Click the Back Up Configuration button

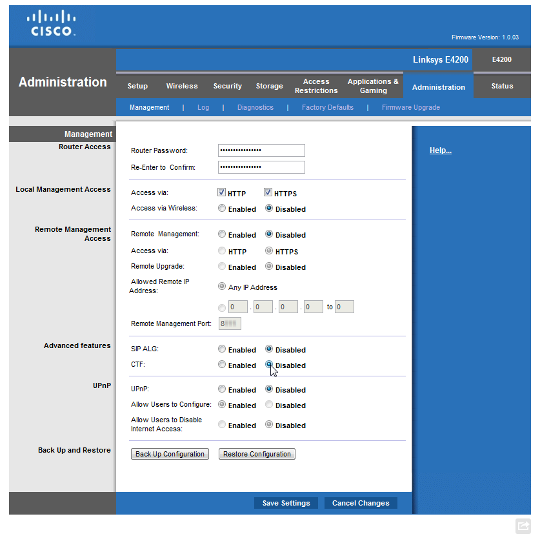[170, 454]
